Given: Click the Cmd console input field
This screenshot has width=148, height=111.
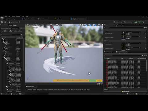Looking at the screenshot, I should point(36,94).
